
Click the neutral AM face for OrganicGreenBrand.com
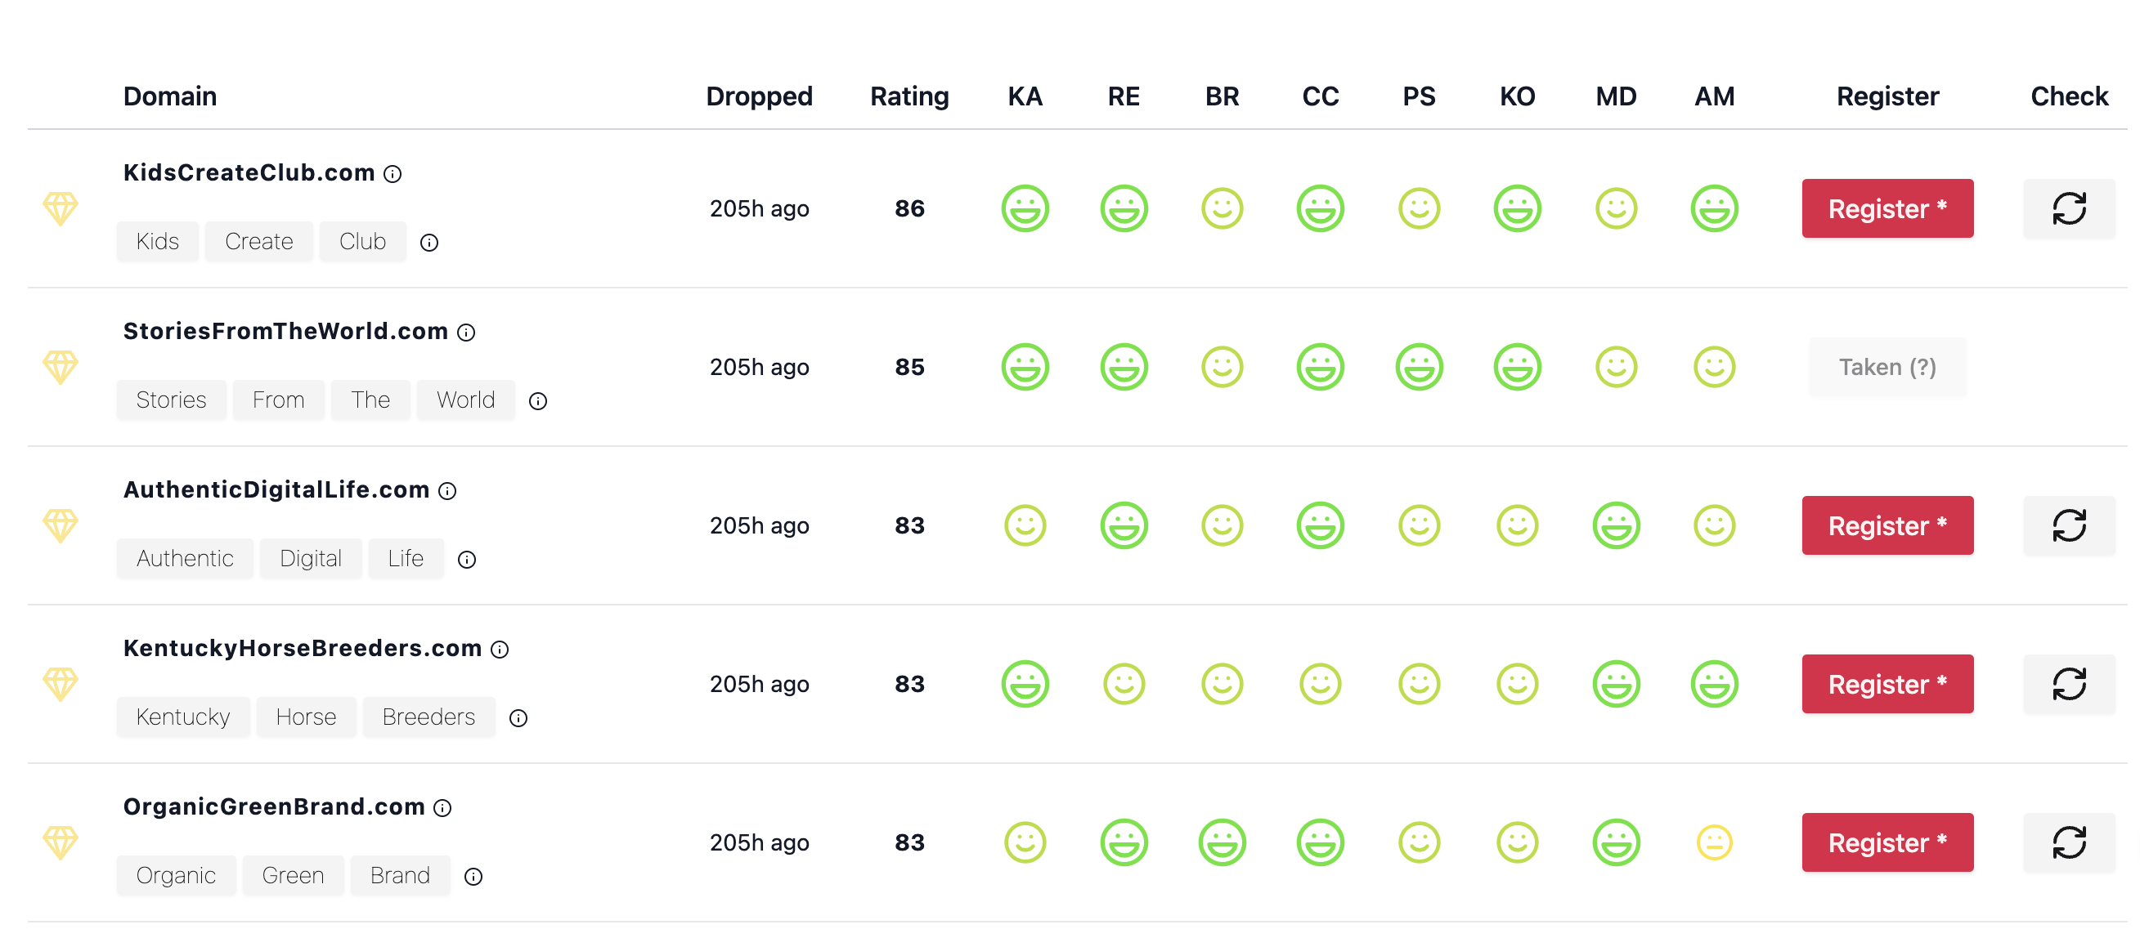(1714, 842)
